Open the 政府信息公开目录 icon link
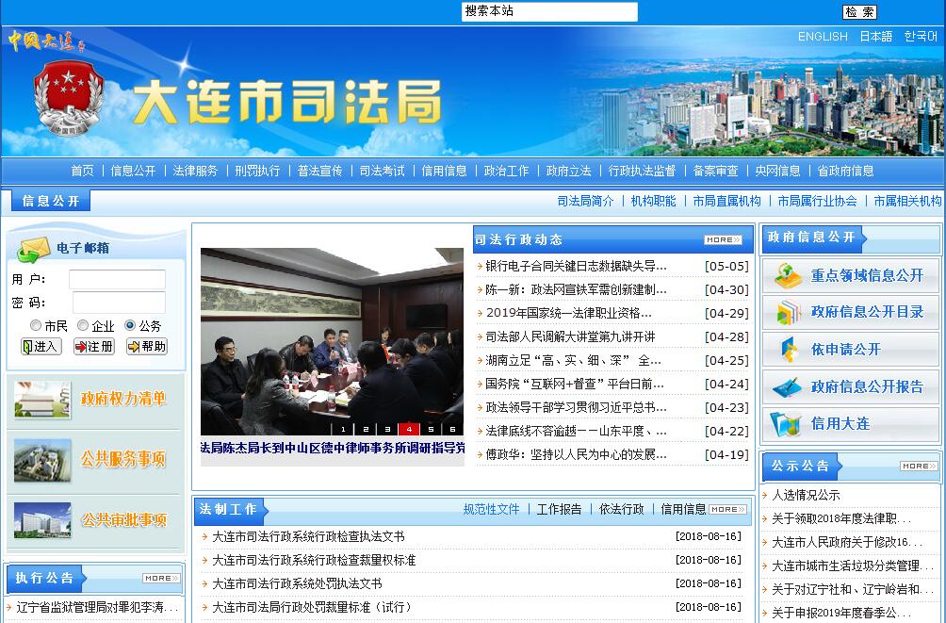Viewport: 946px width, 623px height. [x=787, y=312]
